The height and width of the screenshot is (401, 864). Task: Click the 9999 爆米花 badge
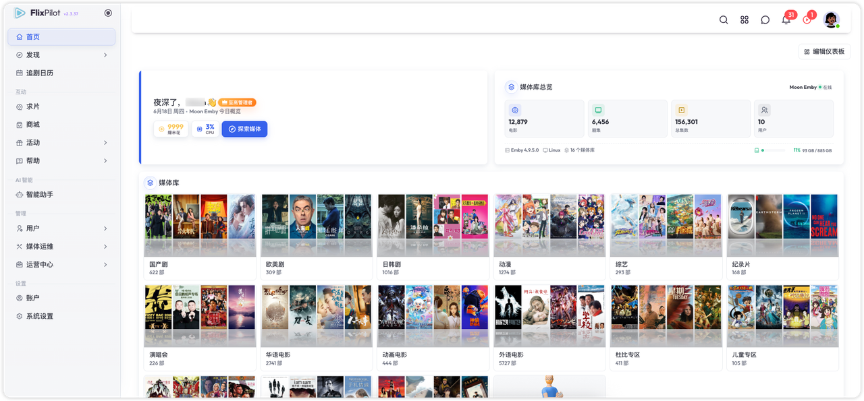171,129
